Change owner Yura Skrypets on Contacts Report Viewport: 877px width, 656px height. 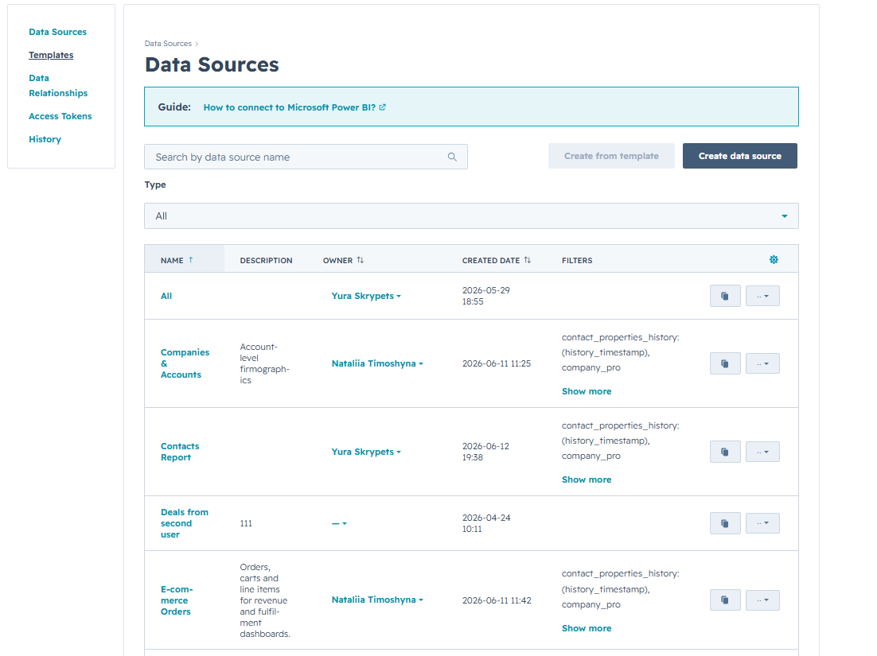click(366, 452)
